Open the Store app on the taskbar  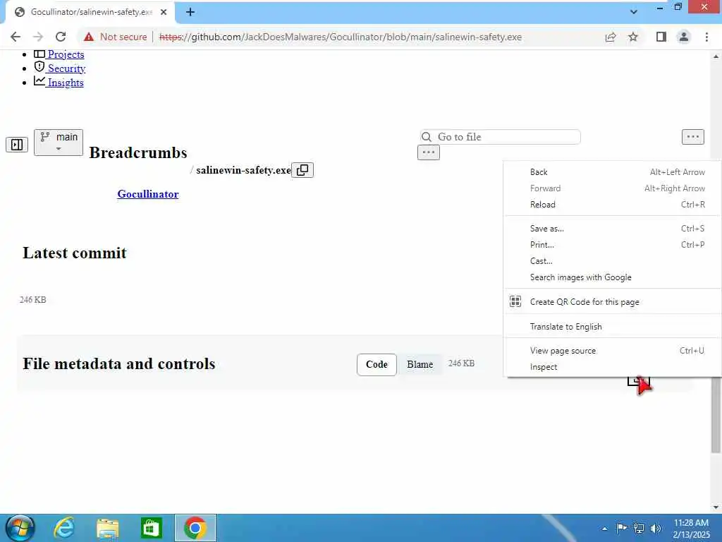pyautogui.click(x=151, y=528)
